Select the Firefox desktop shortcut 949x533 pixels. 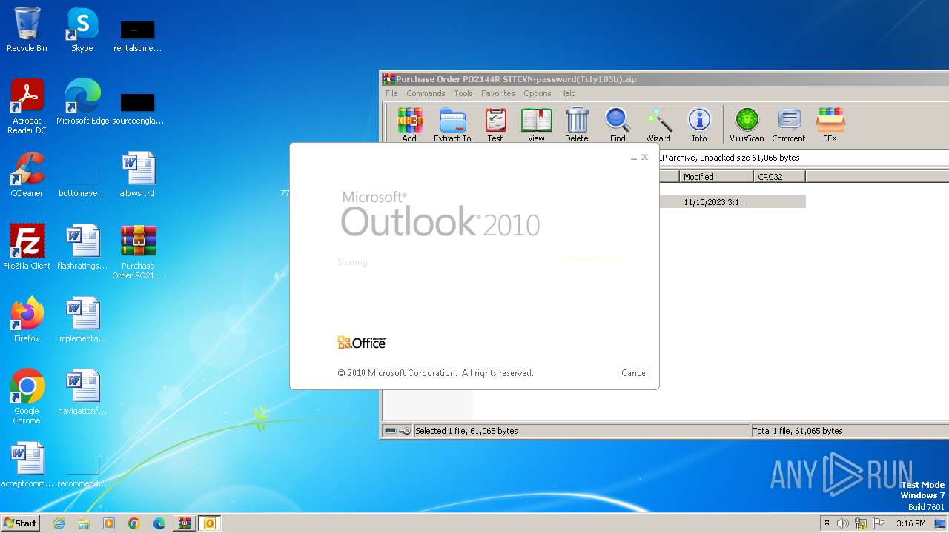27,320
